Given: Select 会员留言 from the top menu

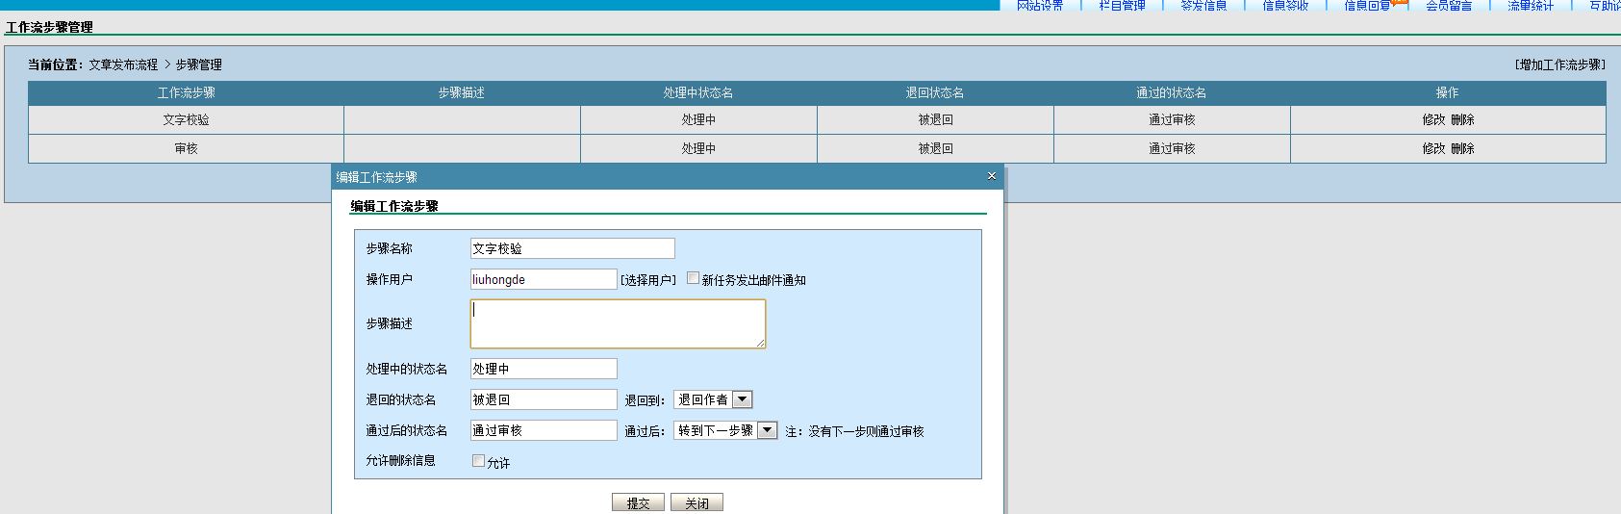Looking at the screenshot, I should pos(1449,6).
